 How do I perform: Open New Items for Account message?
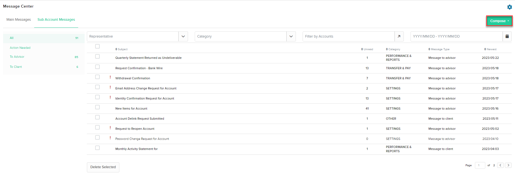pyautogui.click(x=131, y=109)
